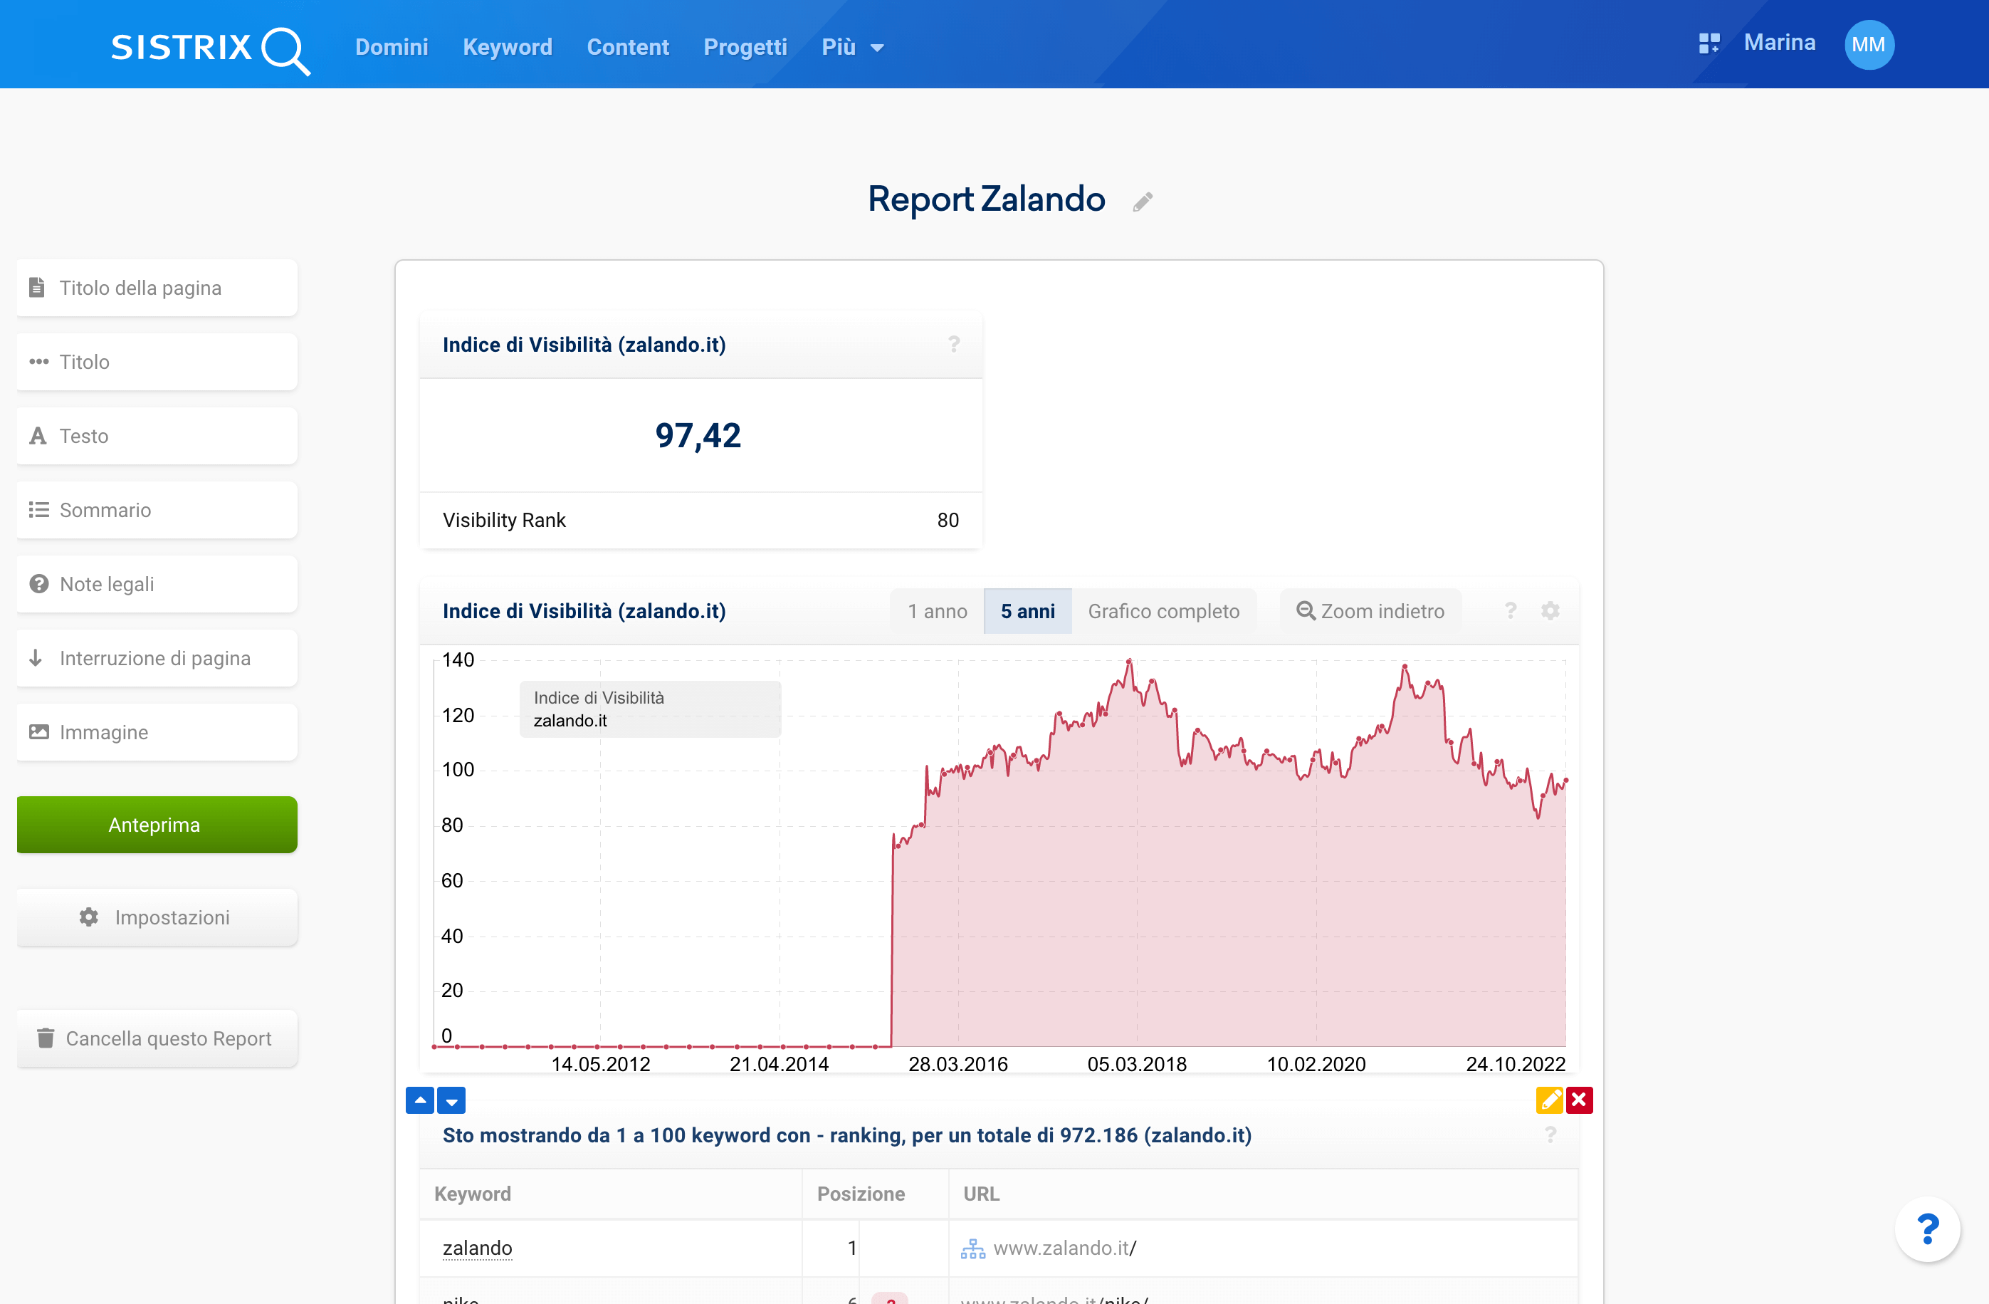Click chart date label 14.05.2012

click(600, 1064)
